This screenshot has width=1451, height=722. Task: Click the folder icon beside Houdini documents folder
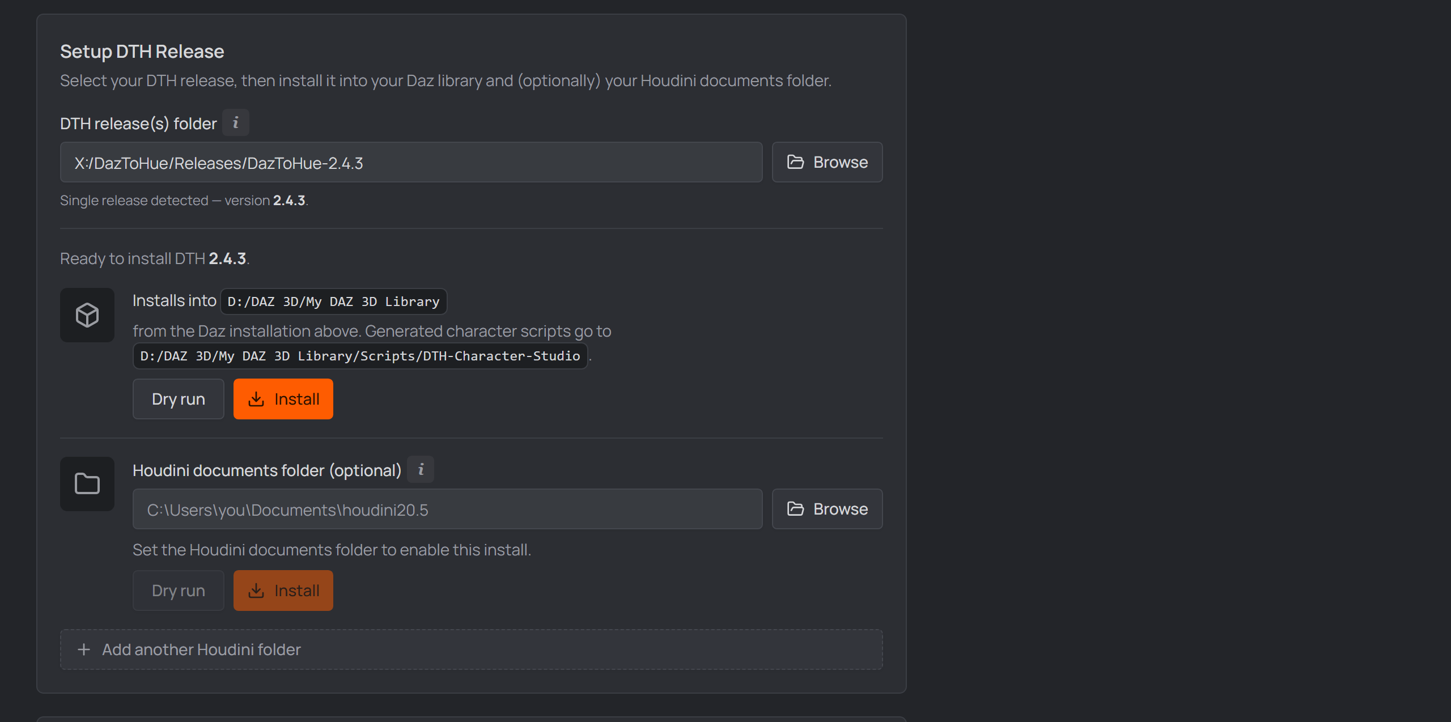click(x=87, y=484)
